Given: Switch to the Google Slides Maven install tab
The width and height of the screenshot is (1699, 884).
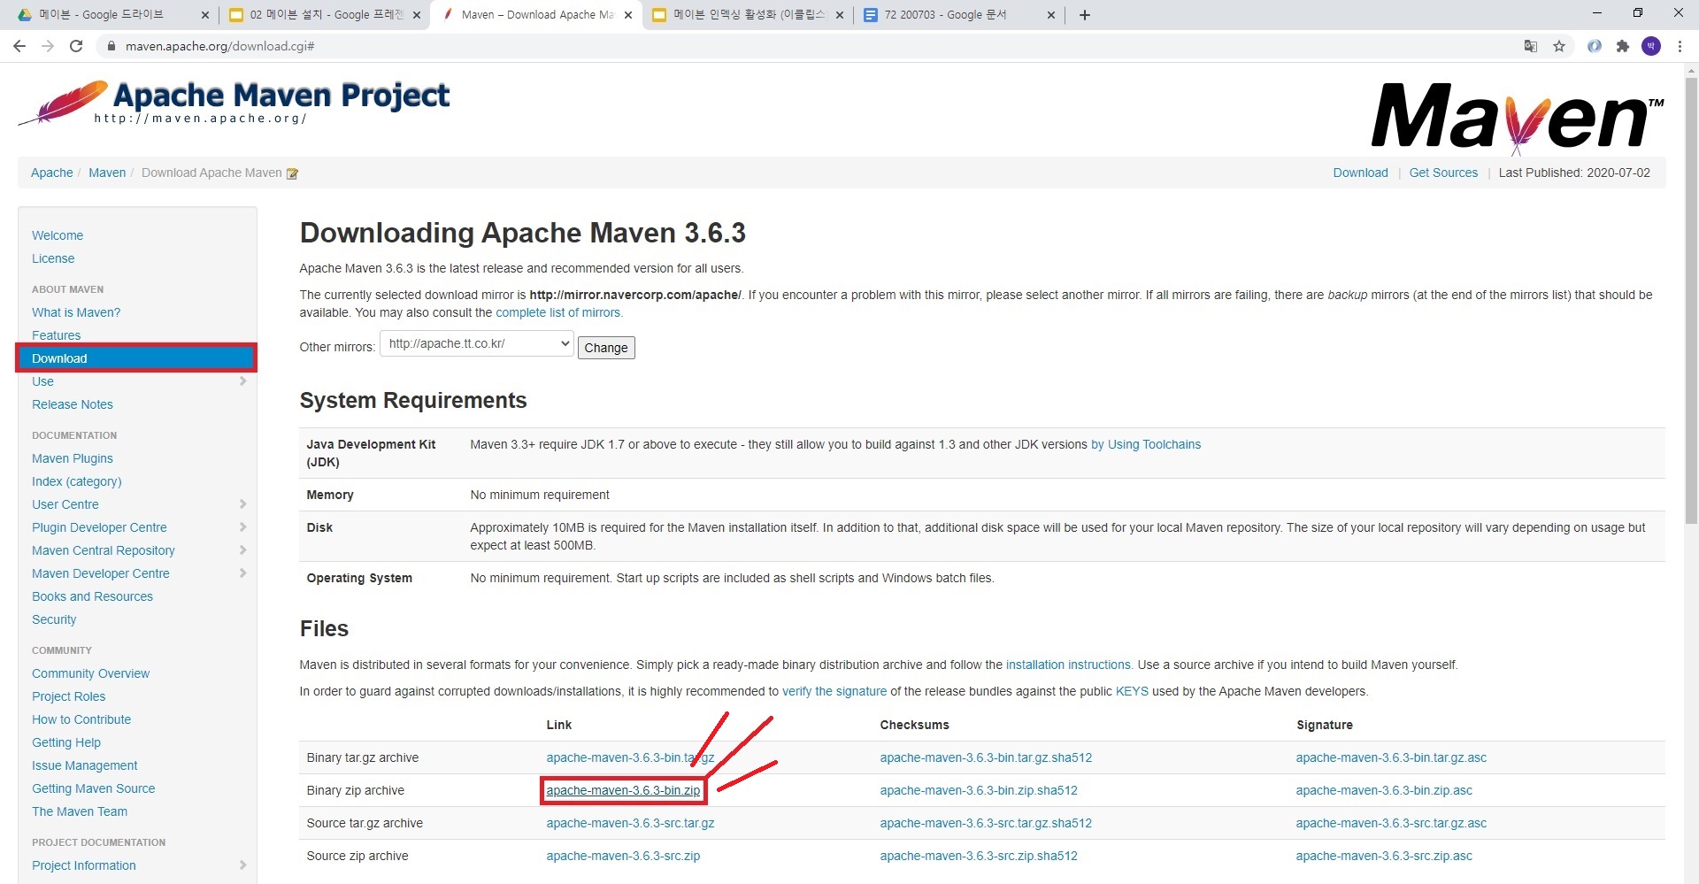Looking at the screenshot, I should click(326, 15).
